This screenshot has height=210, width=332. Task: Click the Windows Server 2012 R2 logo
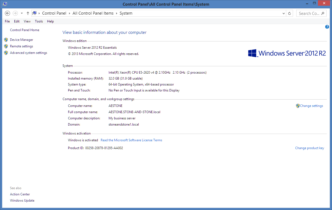(287, 53)
